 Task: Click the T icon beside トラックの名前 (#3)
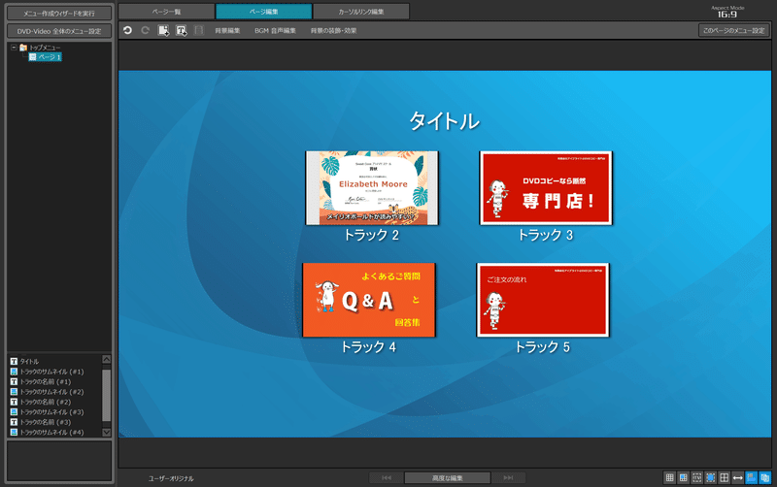click(x=14, y=422)
